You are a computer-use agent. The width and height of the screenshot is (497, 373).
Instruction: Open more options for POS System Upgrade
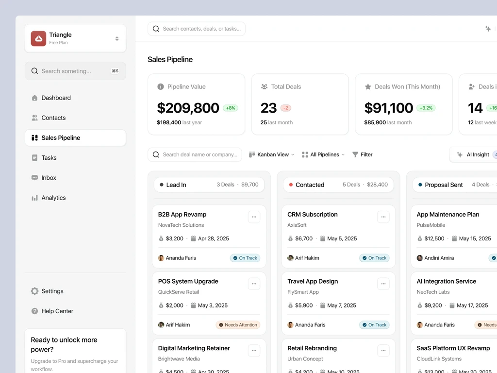(254, 284)
